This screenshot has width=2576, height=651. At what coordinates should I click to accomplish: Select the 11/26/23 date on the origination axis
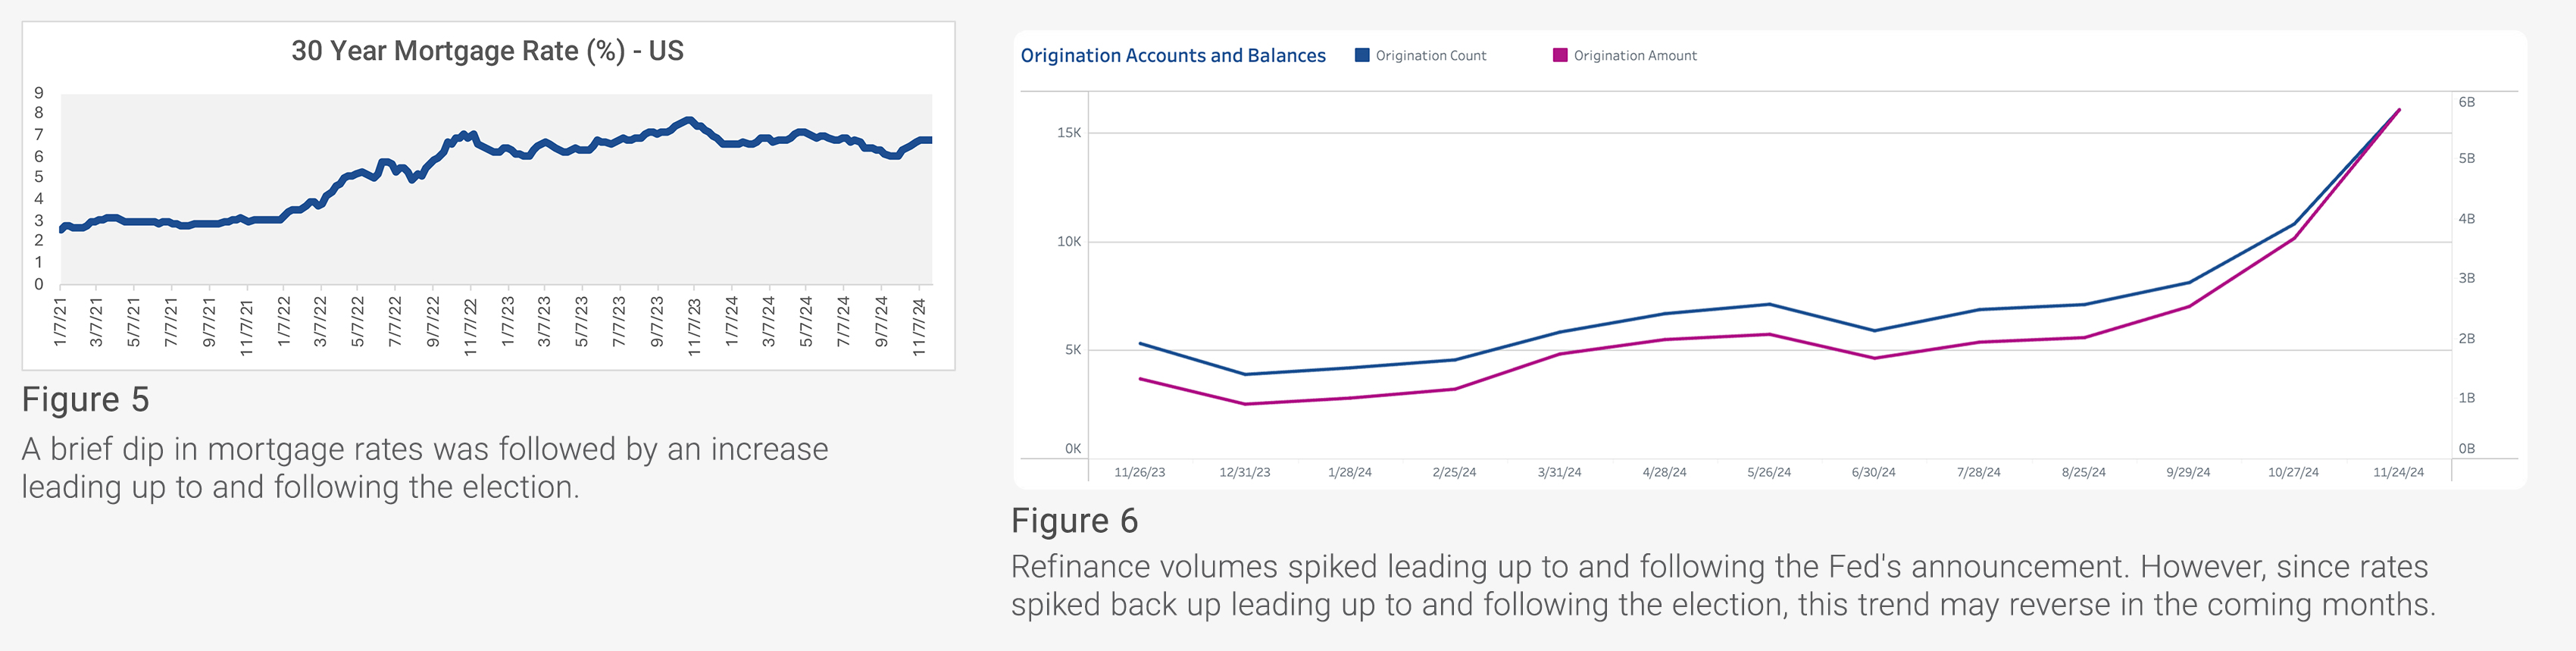[1139, 472]
